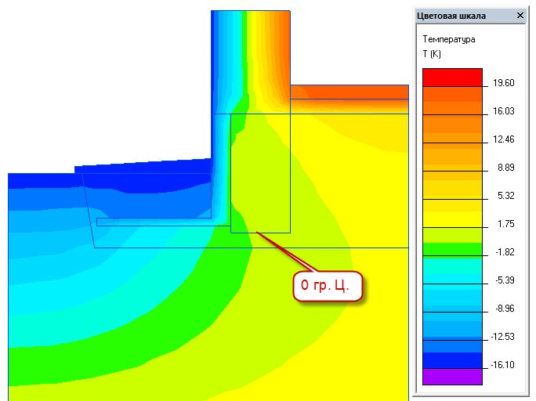Click the 19.60 scale value

click(x=504, y=83)
